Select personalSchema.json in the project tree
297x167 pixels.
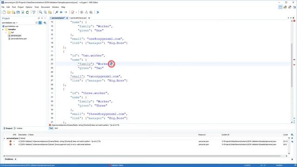pos(19,39)
